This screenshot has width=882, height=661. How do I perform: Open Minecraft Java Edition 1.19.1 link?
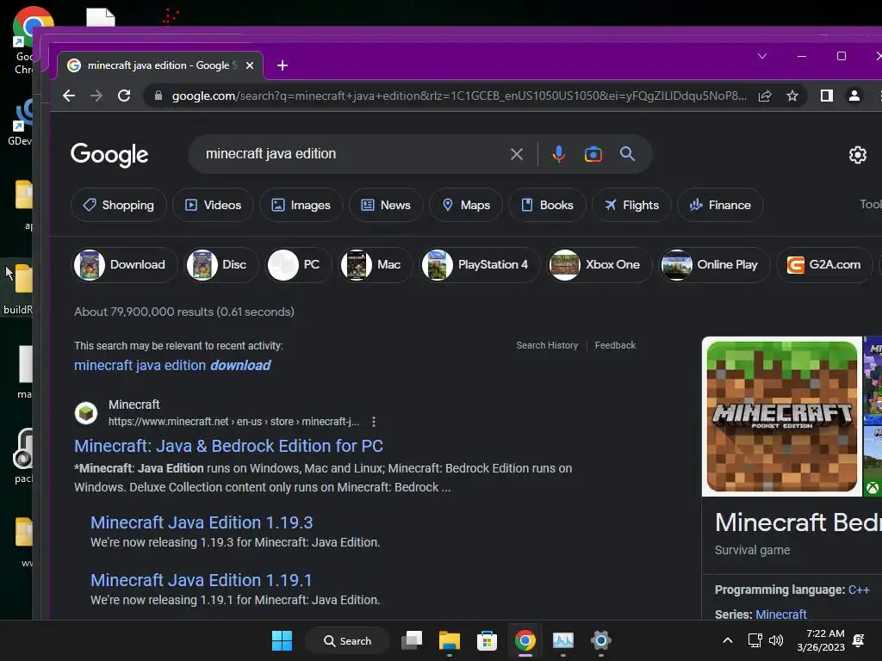201,580
